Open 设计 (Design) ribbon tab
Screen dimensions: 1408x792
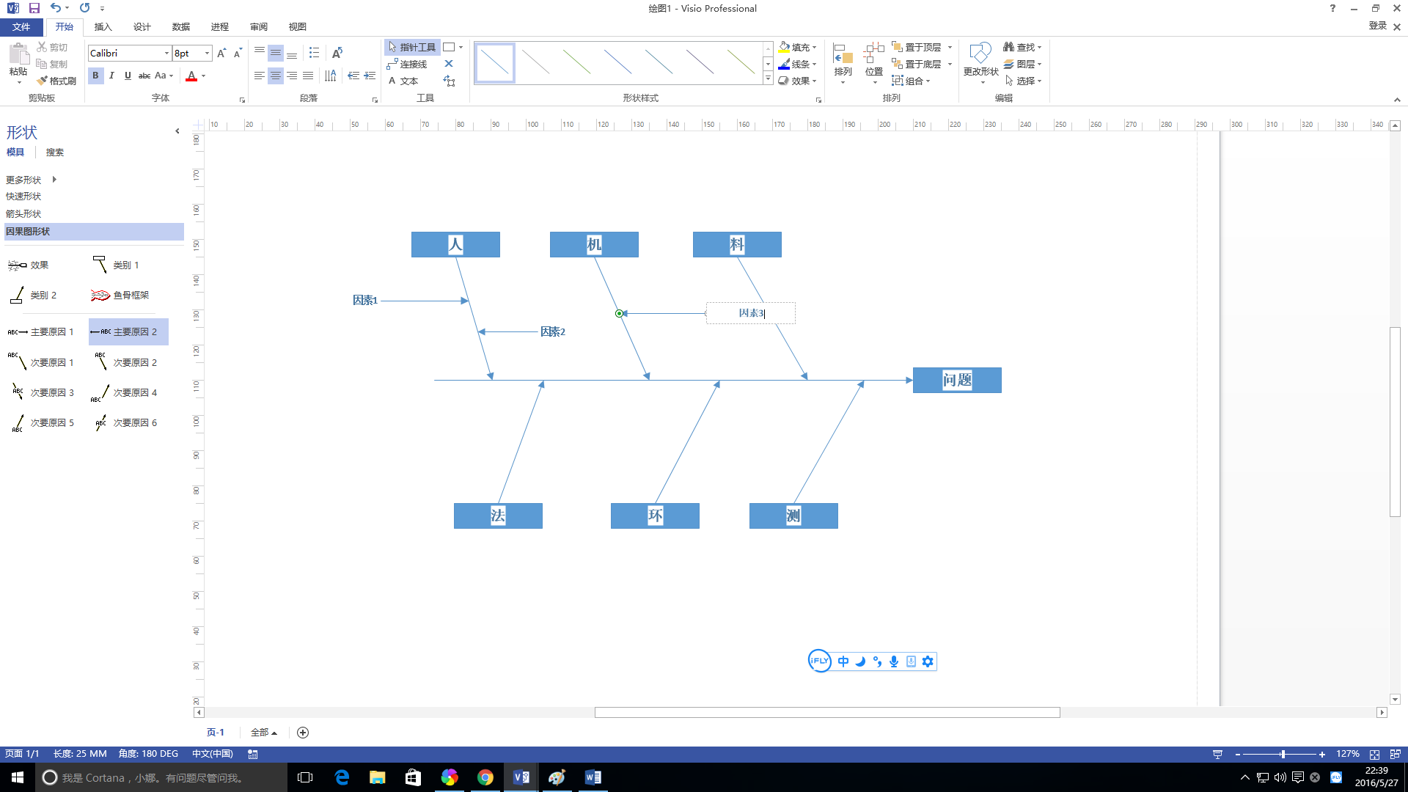tap(143, 26)
